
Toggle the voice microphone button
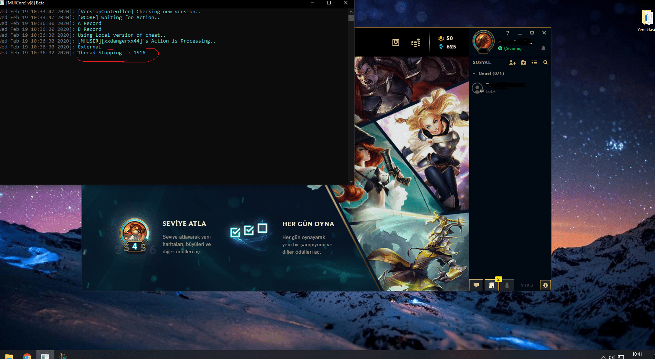[x=507, y=285]
